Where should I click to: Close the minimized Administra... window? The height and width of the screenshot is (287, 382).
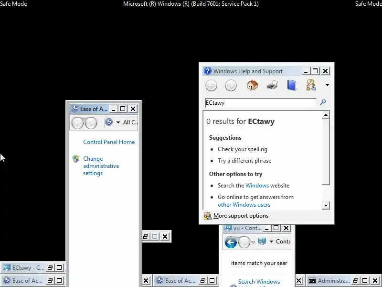pyautogui.click(x=375, y=280)
